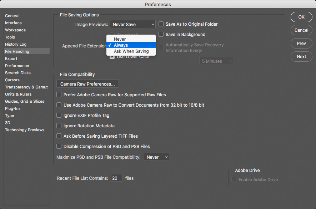
Task: Go to the Next preferences page
Action: point(301,56)
